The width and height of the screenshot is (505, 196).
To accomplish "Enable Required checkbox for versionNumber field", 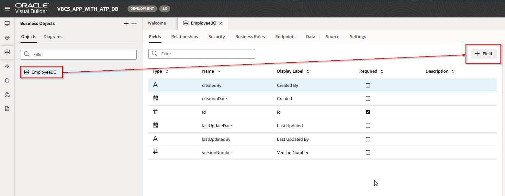I will (x=368, y=152).
